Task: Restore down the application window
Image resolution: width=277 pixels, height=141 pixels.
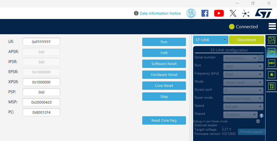Action: point(253,3)
